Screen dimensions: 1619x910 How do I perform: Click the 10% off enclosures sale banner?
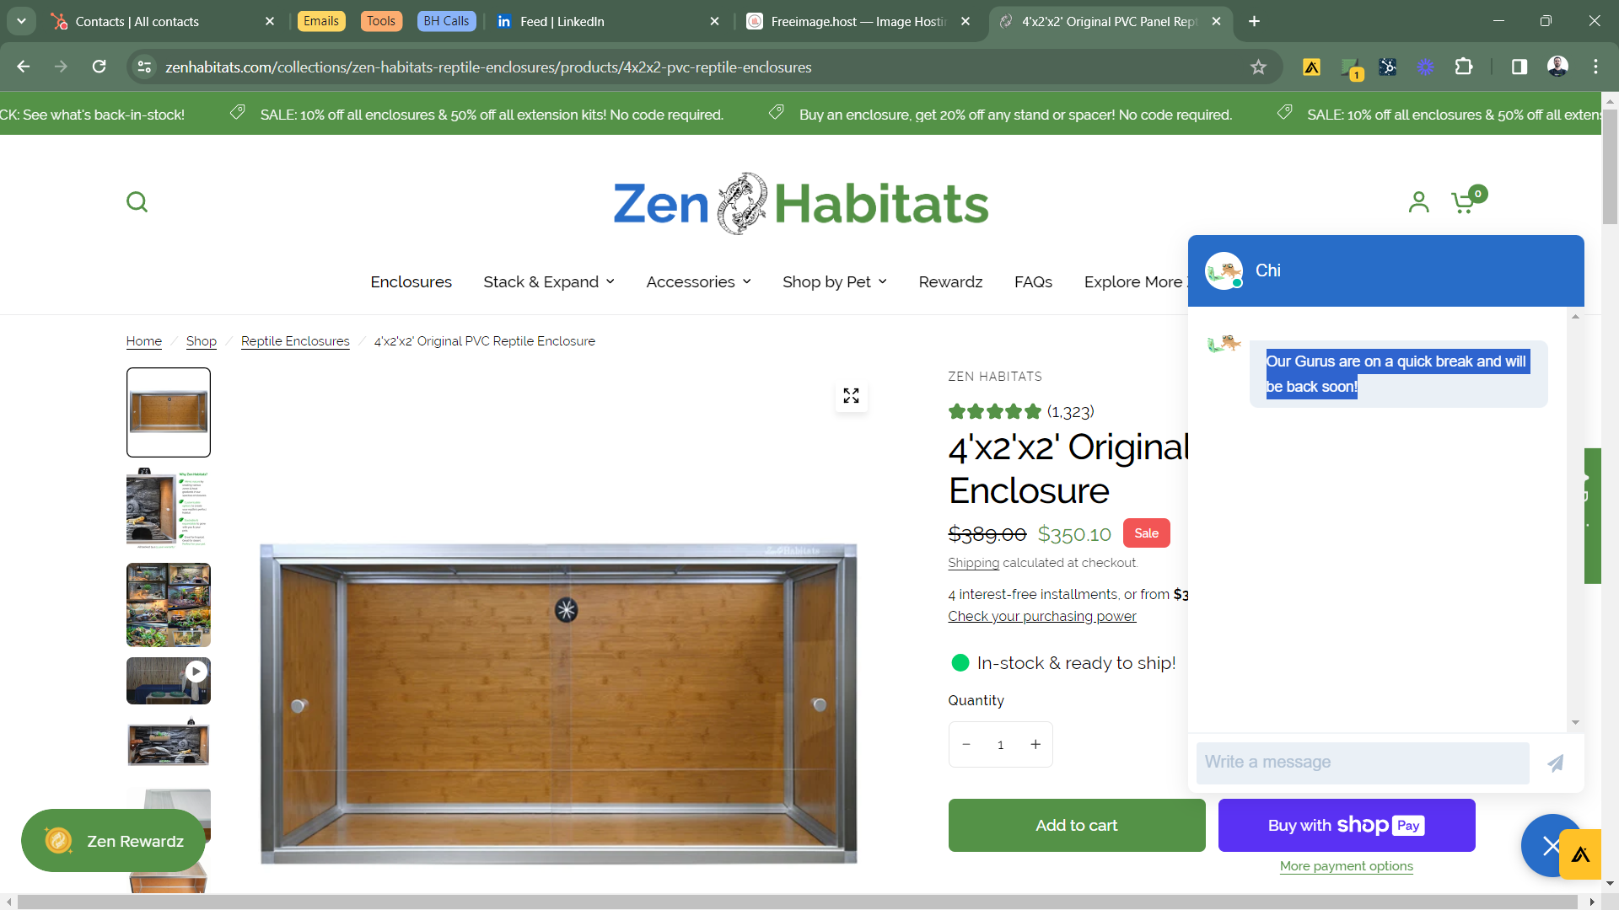coord(492,115)
